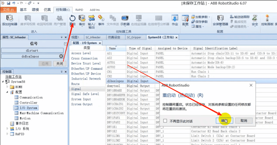Screen dimensions: 277x145
Task: Click the File Transfer (文件传送) icon
Action: 113,20
